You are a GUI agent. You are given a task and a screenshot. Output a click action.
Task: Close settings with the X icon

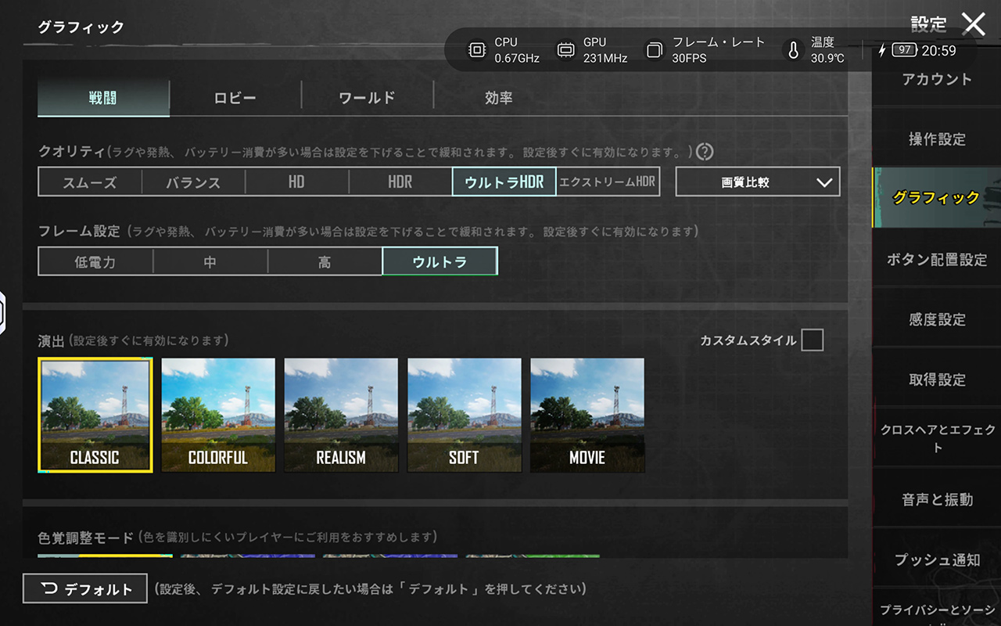[974, 24]
